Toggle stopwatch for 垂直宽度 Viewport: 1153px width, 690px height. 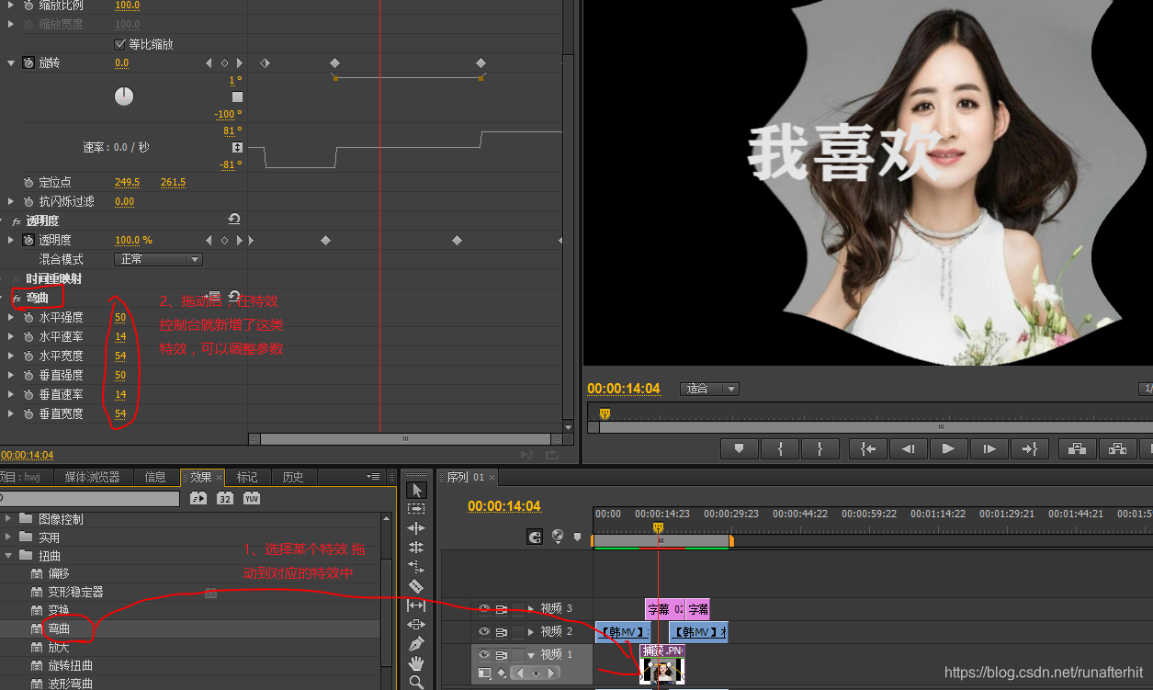[28, 413]
